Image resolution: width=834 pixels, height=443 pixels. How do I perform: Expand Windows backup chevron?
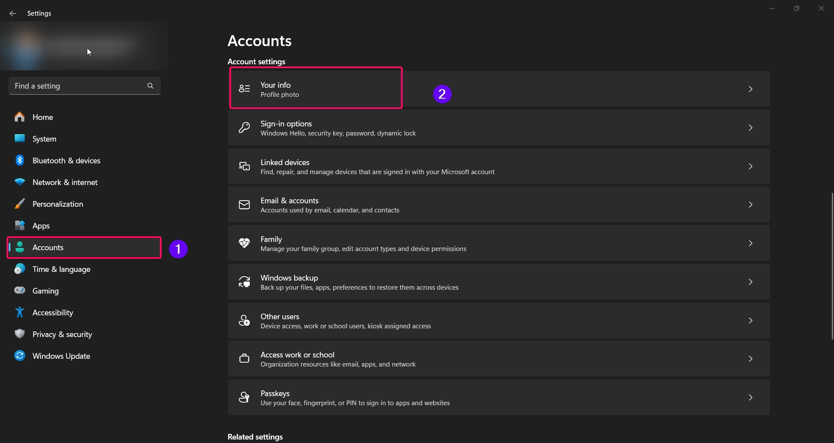751,282
